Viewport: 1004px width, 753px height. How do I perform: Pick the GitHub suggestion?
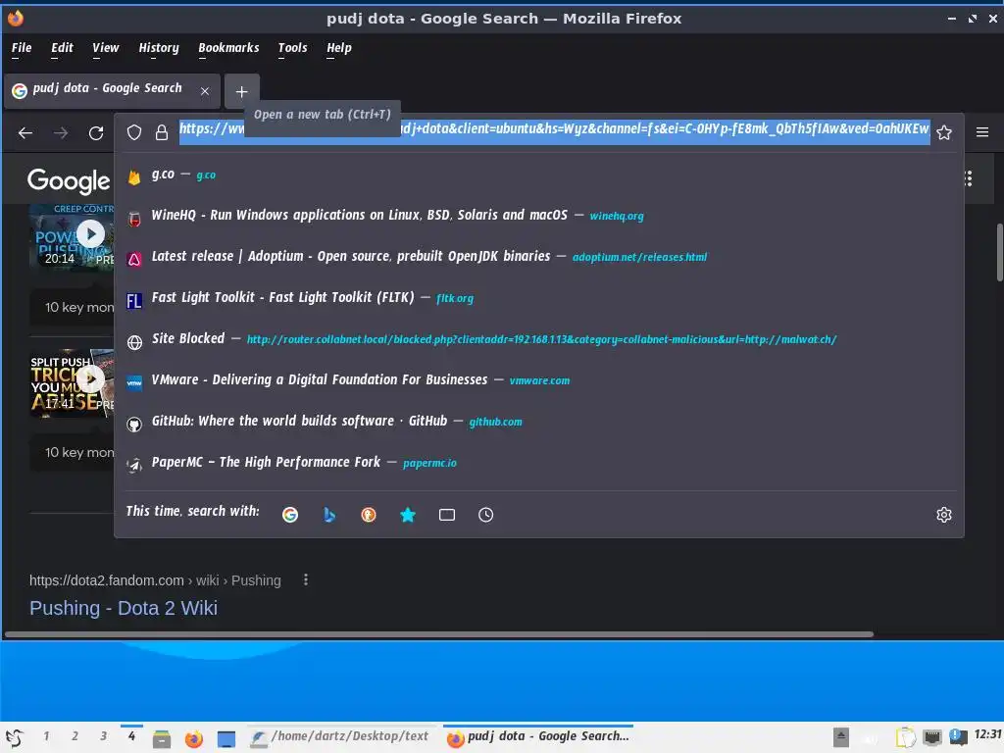point(538,422)
